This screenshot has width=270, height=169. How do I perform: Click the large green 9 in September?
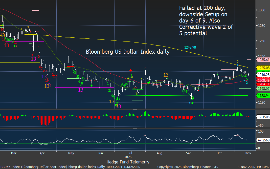coord(193,98)
